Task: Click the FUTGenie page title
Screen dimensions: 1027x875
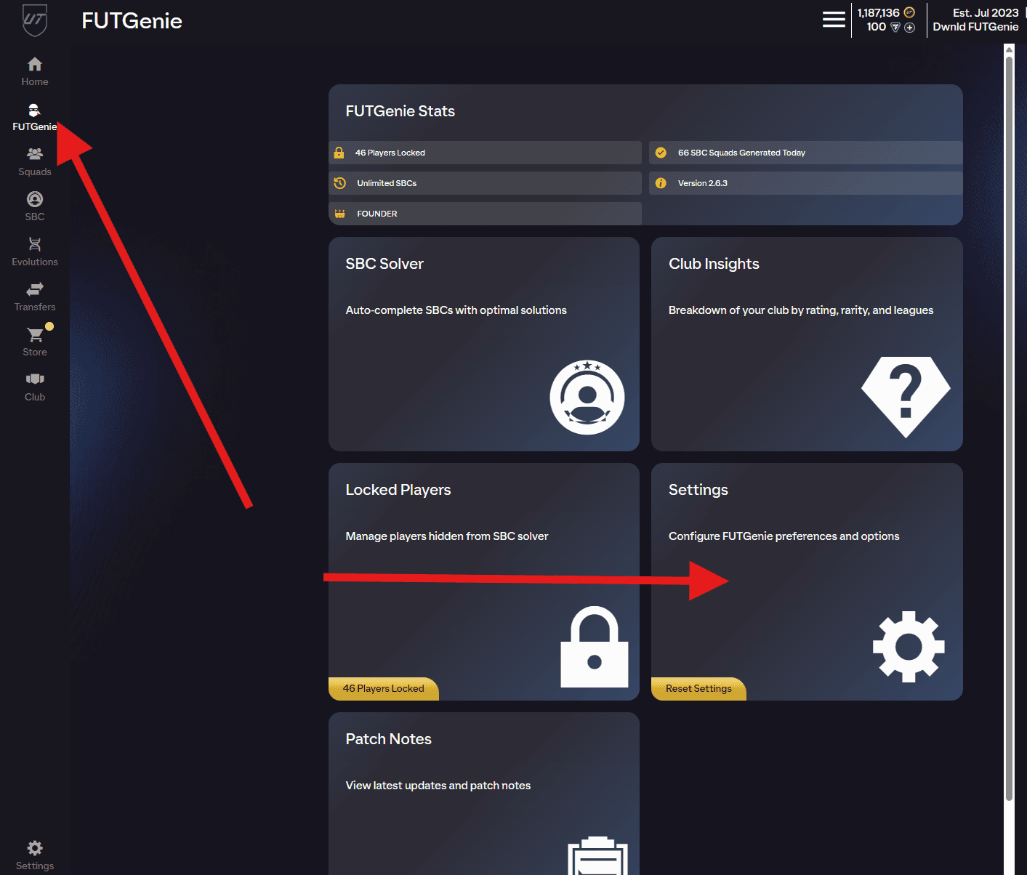Action: tap(132, 21)
